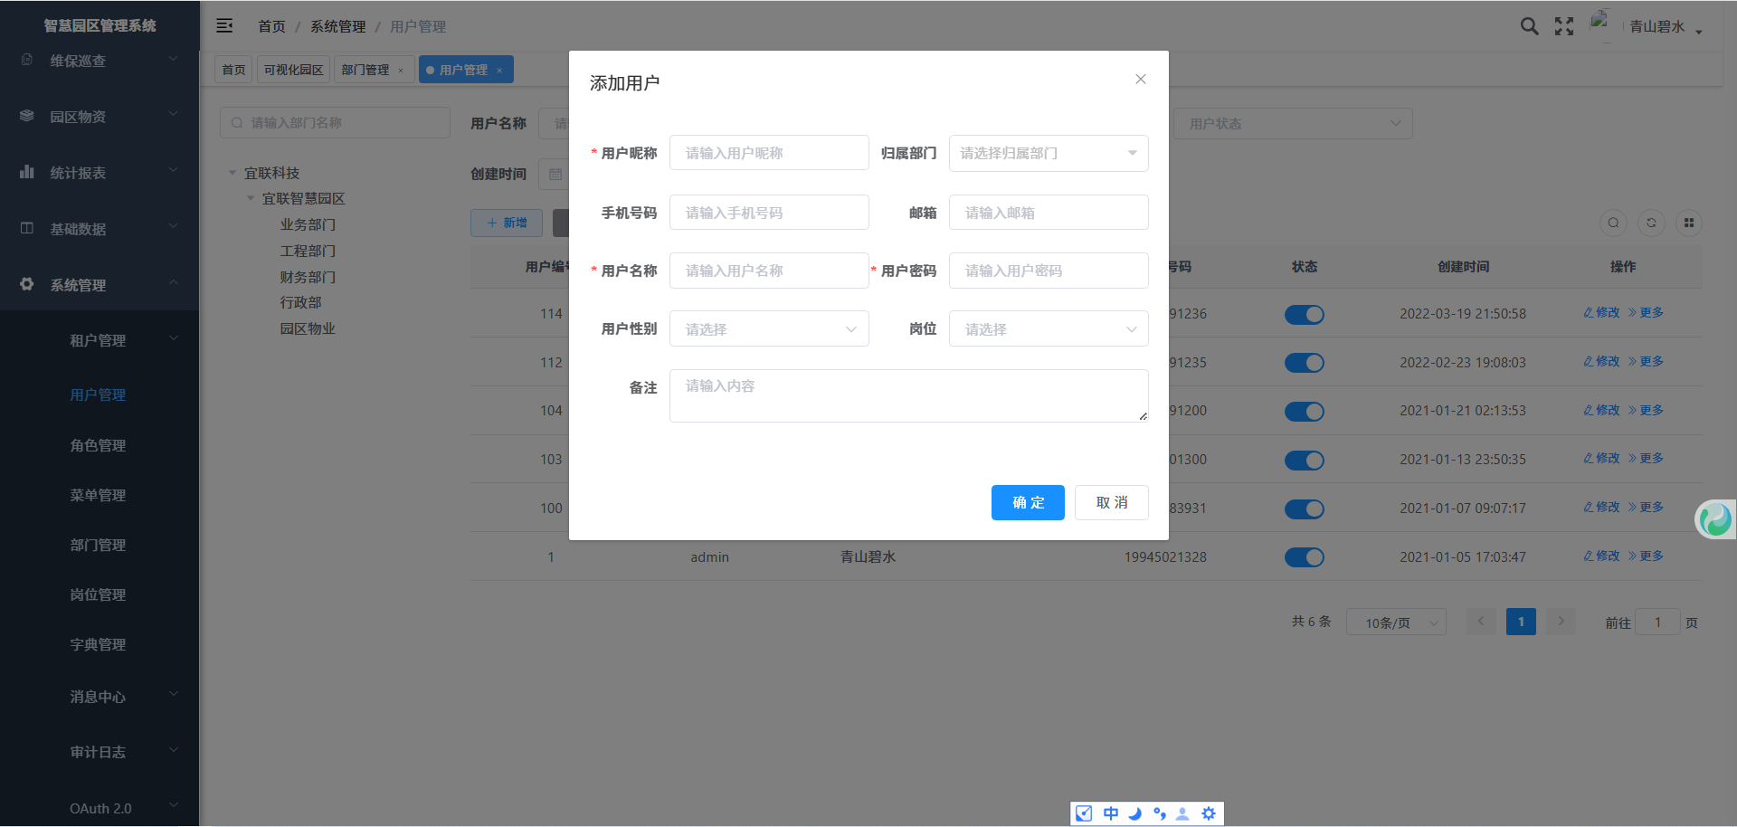Click the green floating assistant icon
The image size is (1737, 827).
1715,519
